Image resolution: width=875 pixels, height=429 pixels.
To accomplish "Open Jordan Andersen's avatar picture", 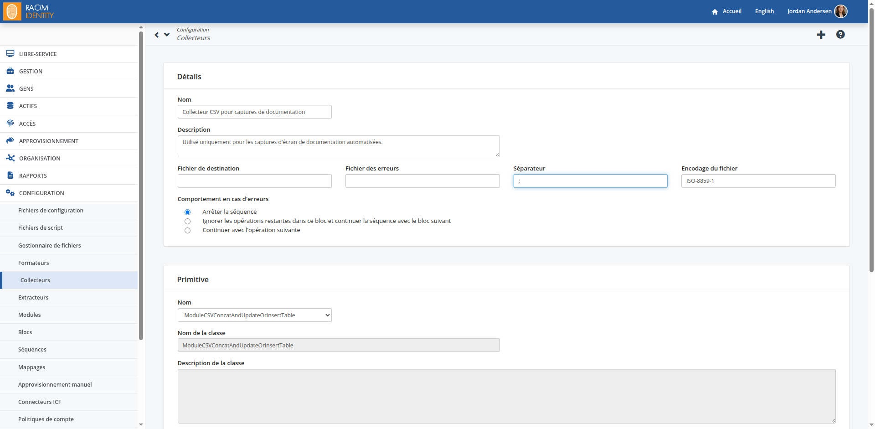I will click(x=841, y=11).
